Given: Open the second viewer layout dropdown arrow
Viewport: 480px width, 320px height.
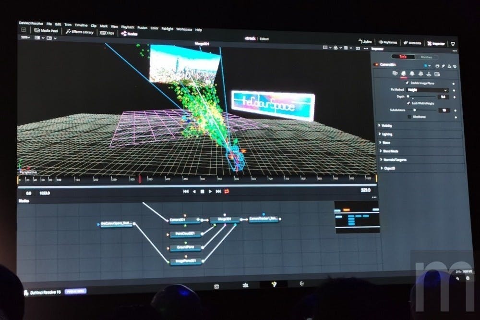Looking at the screenshot, I should (55, 38).
